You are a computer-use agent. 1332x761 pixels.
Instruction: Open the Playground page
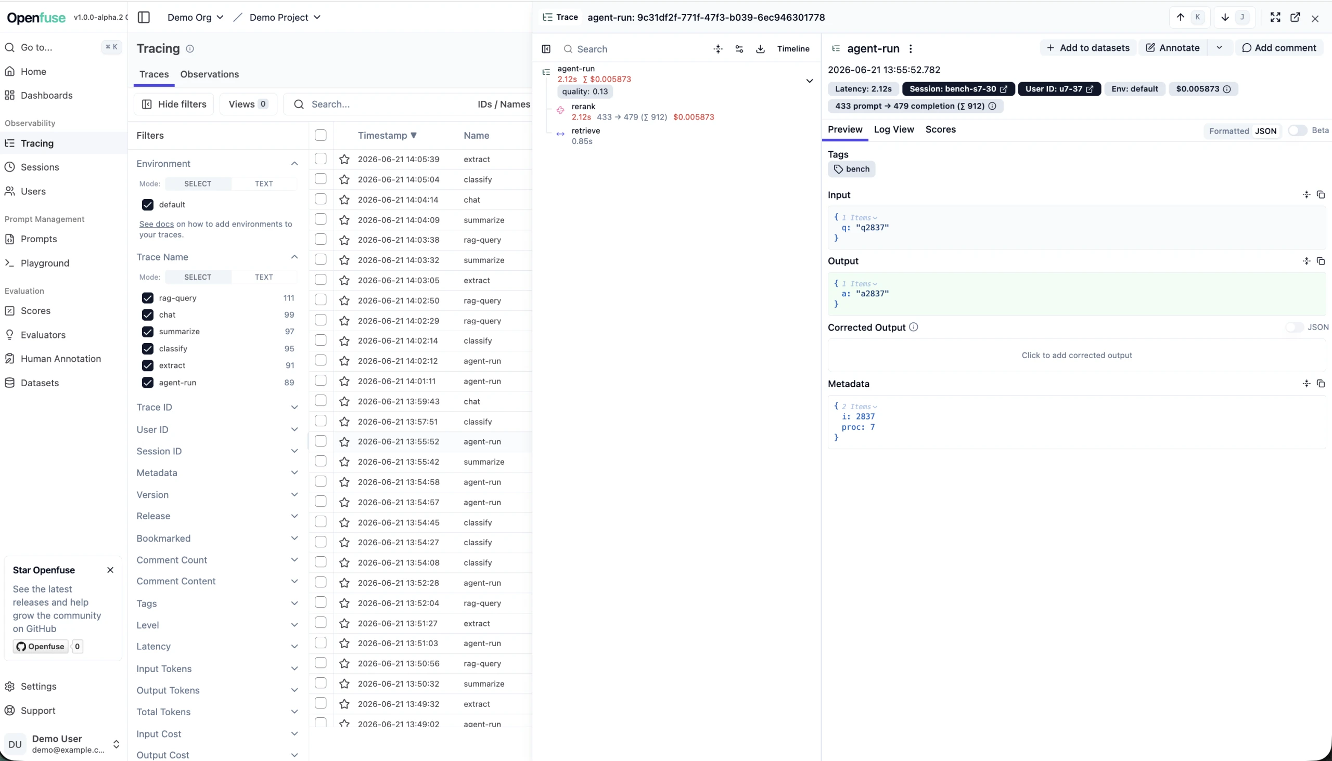tap(44, 263)
